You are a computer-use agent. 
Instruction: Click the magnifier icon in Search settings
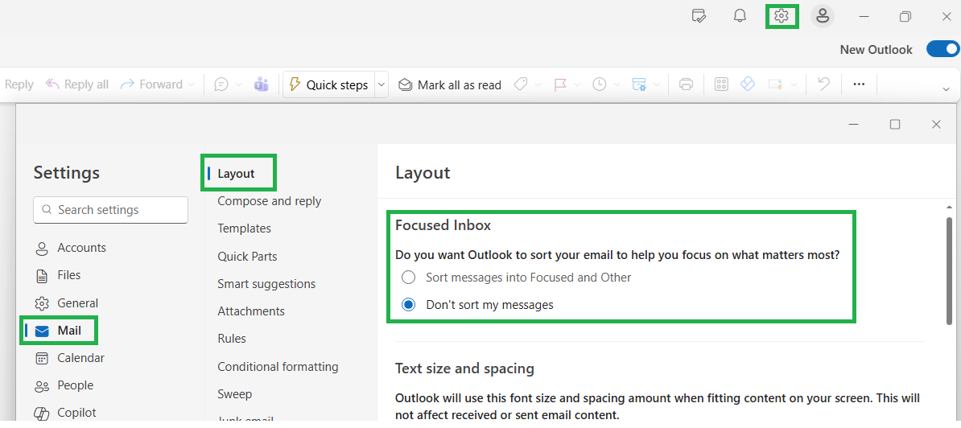[47, 210]
